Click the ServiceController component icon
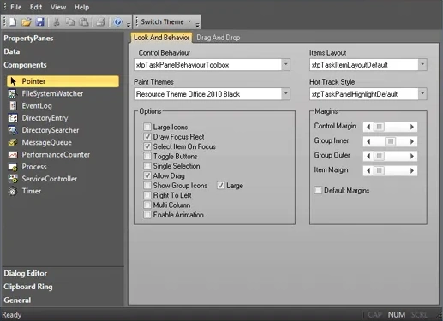 coord(13,179)
